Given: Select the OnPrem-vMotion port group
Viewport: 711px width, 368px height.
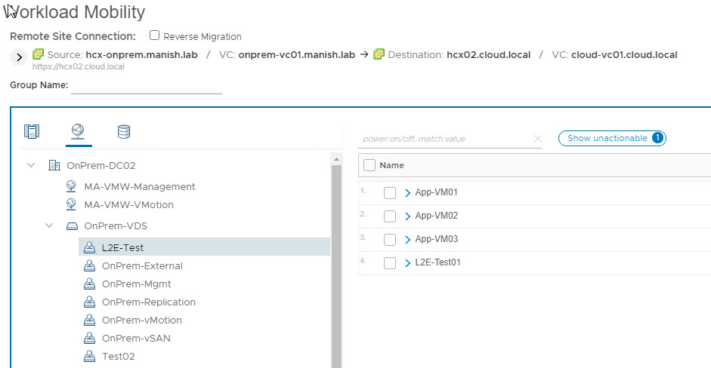Looking at the screenshot, I should click(141, 320).
